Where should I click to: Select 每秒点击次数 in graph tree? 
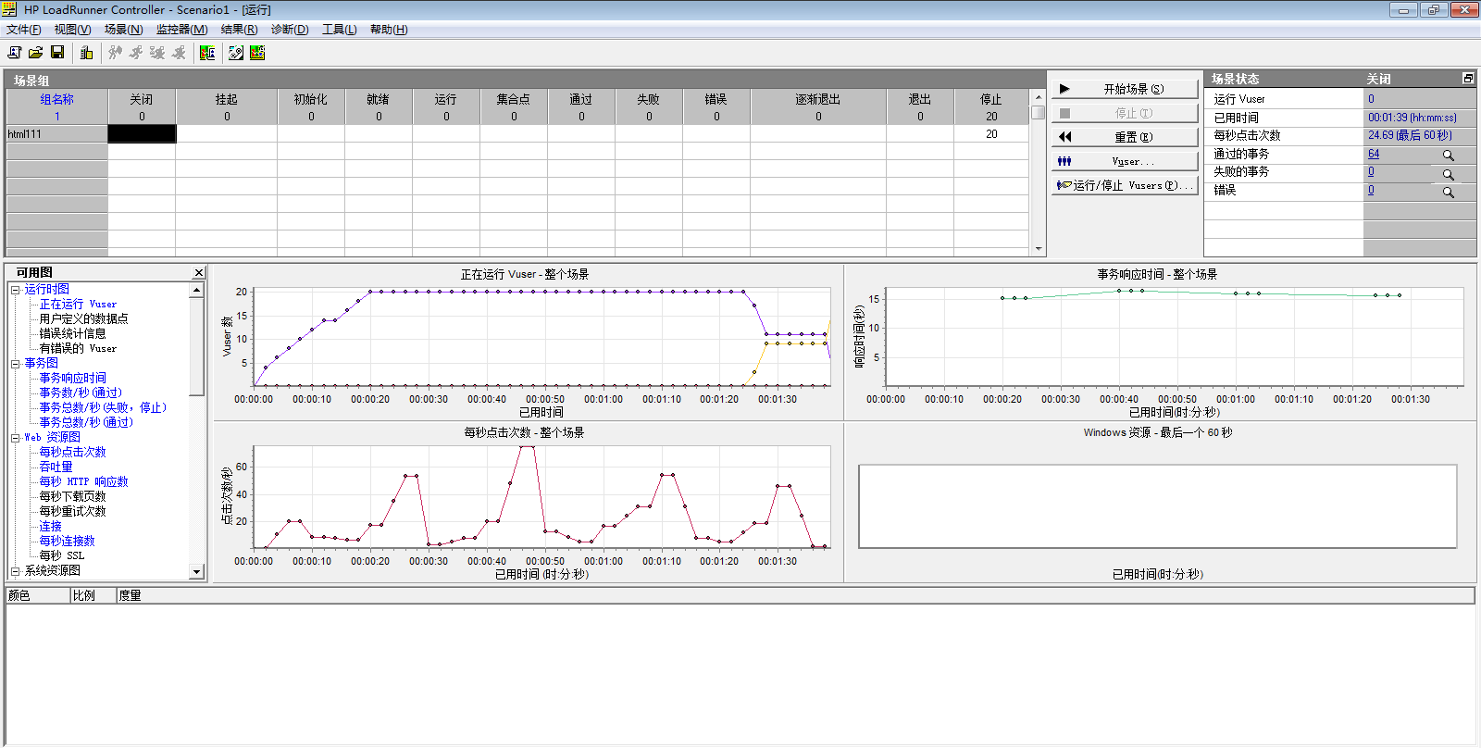coord(72,452)
